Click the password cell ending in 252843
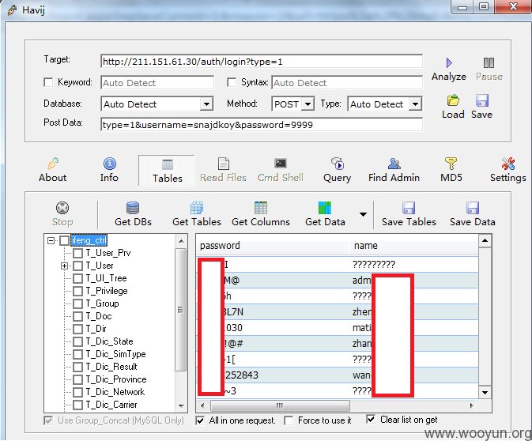The image size is (532, 441). coord(274,375)
